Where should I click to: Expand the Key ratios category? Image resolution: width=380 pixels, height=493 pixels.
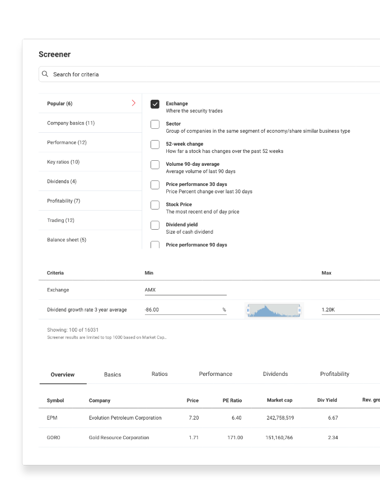click(63, 162)
